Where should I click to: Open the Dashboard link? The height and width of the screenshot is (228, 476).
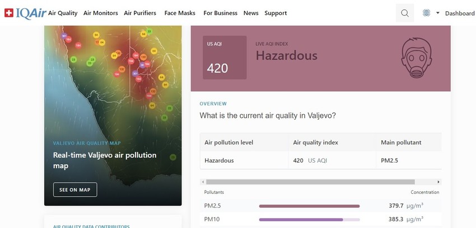(460, 13)
